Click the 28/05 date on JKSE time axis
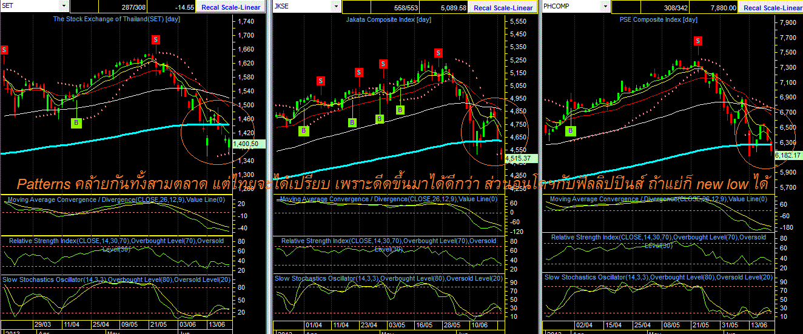803x334 pixels. 453,326
